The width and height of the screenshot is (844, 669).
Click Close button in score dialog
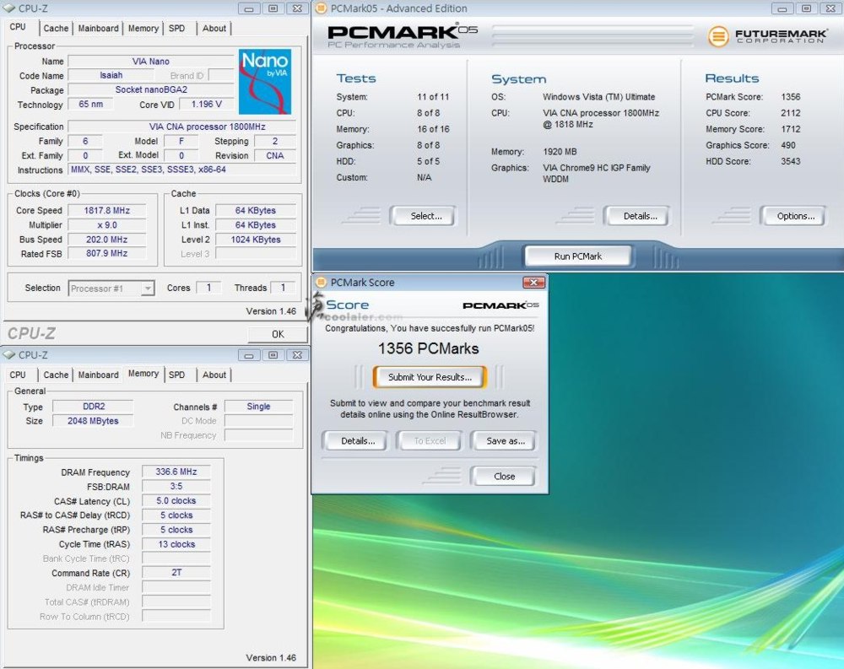tap(504, 477)
